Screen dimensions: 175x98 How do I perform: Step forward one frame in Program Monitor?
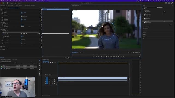click(x=109, y=57)
